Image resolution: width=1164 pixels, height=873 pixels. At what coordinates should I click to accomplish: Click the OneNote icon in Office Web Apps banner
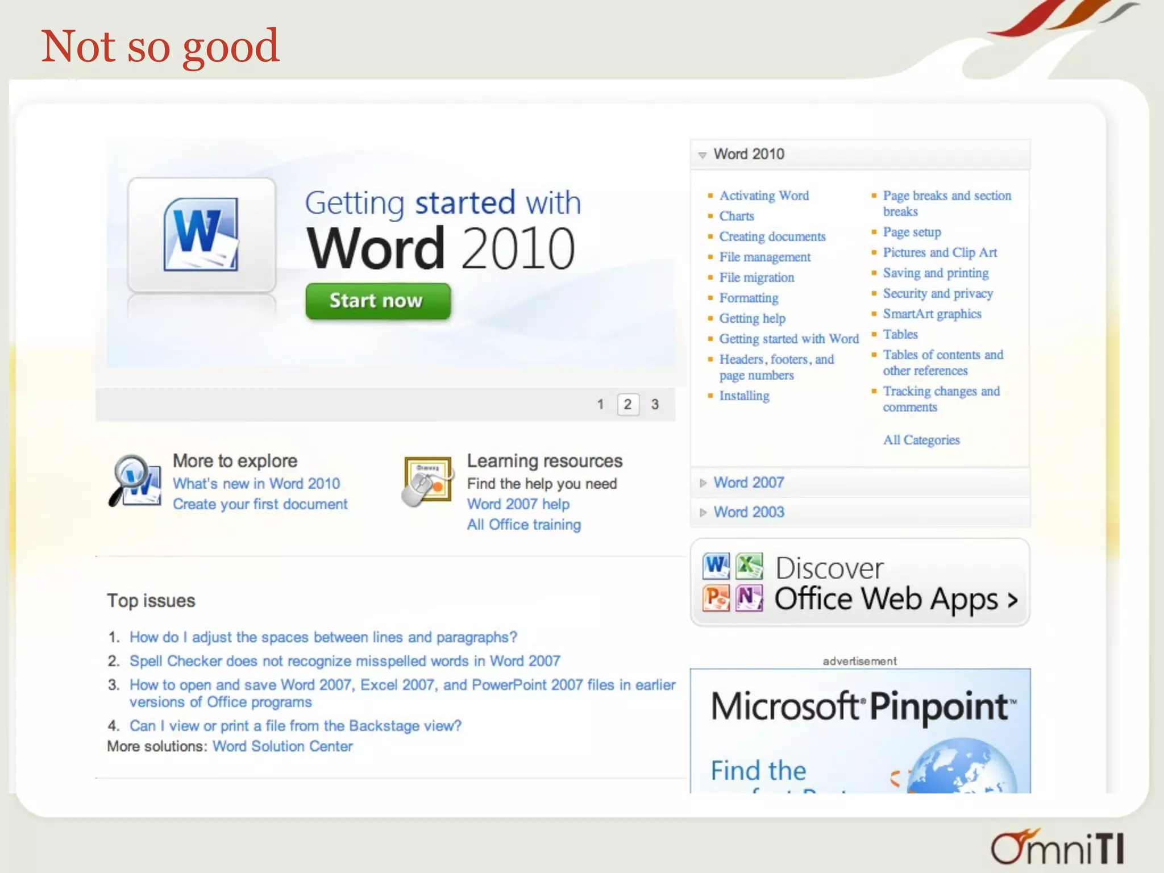click(x=749, y=598)
